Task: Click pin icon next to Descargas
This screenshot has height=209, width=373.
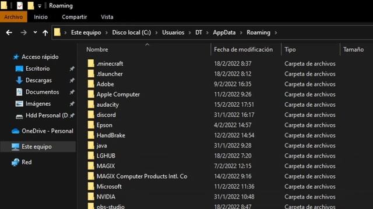Action: click(72, 80)
